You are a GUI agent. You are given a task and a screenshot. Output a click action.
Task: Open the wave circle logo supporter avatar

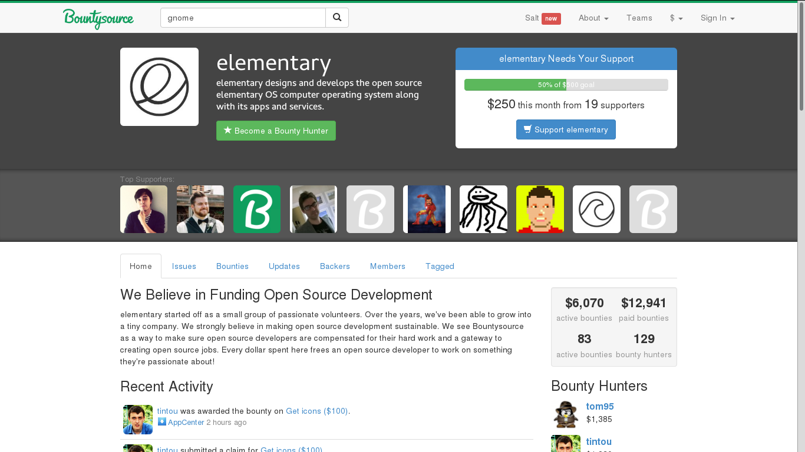click(x=596, y=209)
